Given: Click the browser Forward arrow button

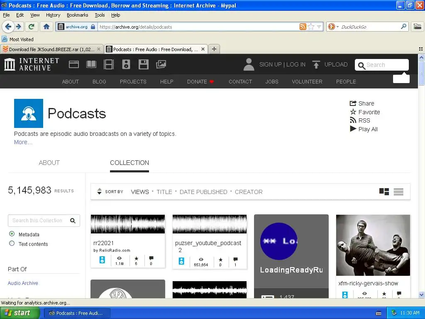Looking at the screenshot, I should (x=19, y=27).
